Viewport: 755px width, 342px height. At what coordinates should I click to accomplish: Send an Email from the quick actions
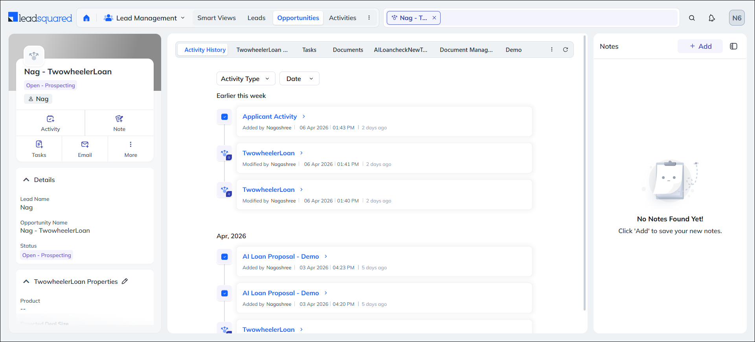coord(85,149)
